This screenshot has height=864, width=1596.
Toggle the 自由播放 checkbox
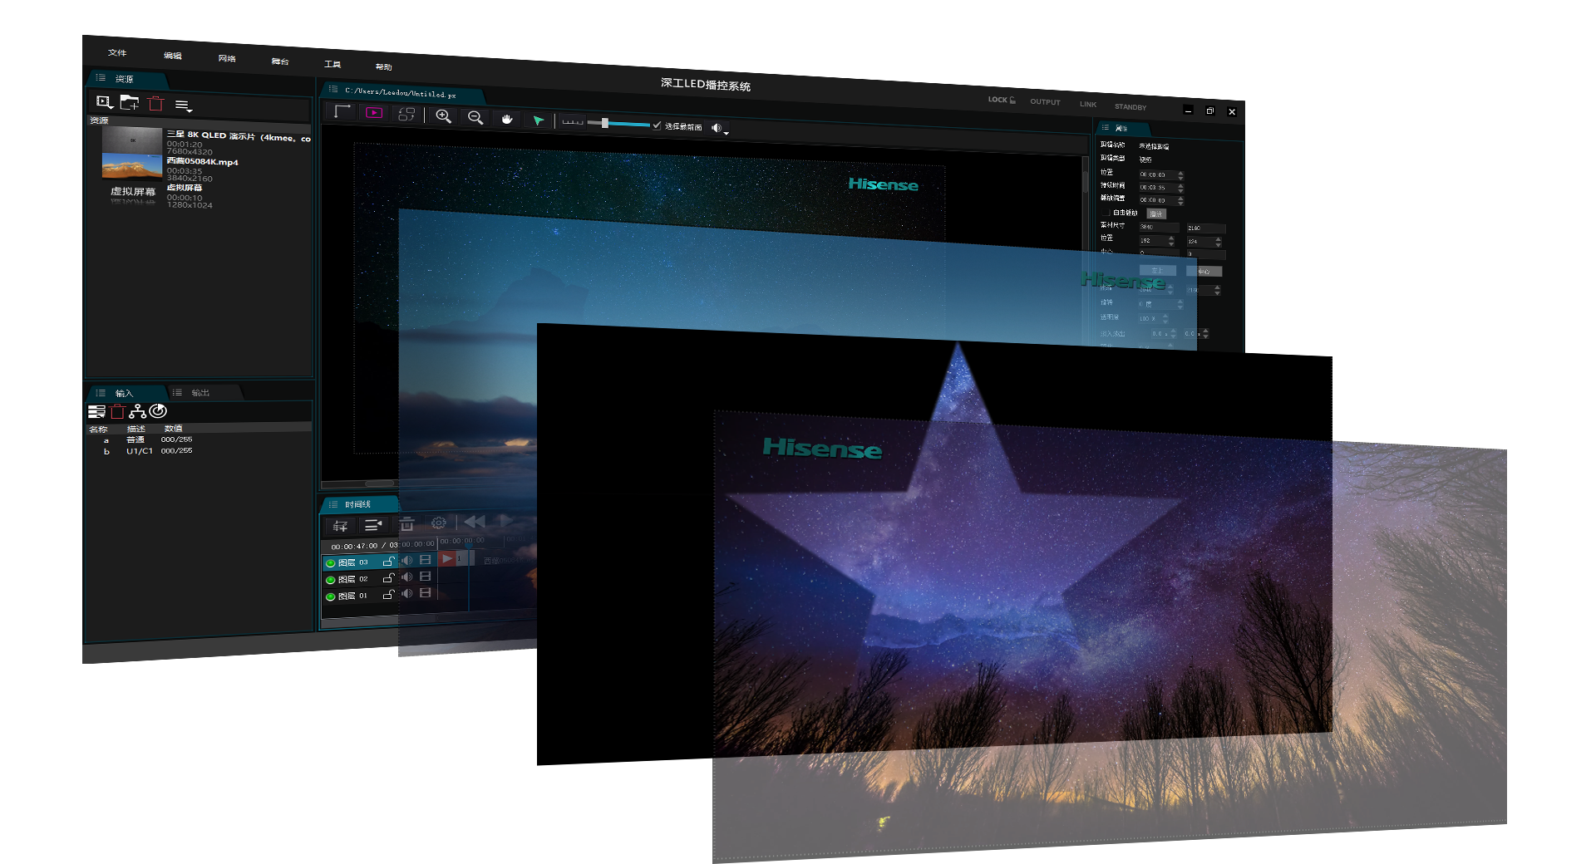pos(1107,213)
